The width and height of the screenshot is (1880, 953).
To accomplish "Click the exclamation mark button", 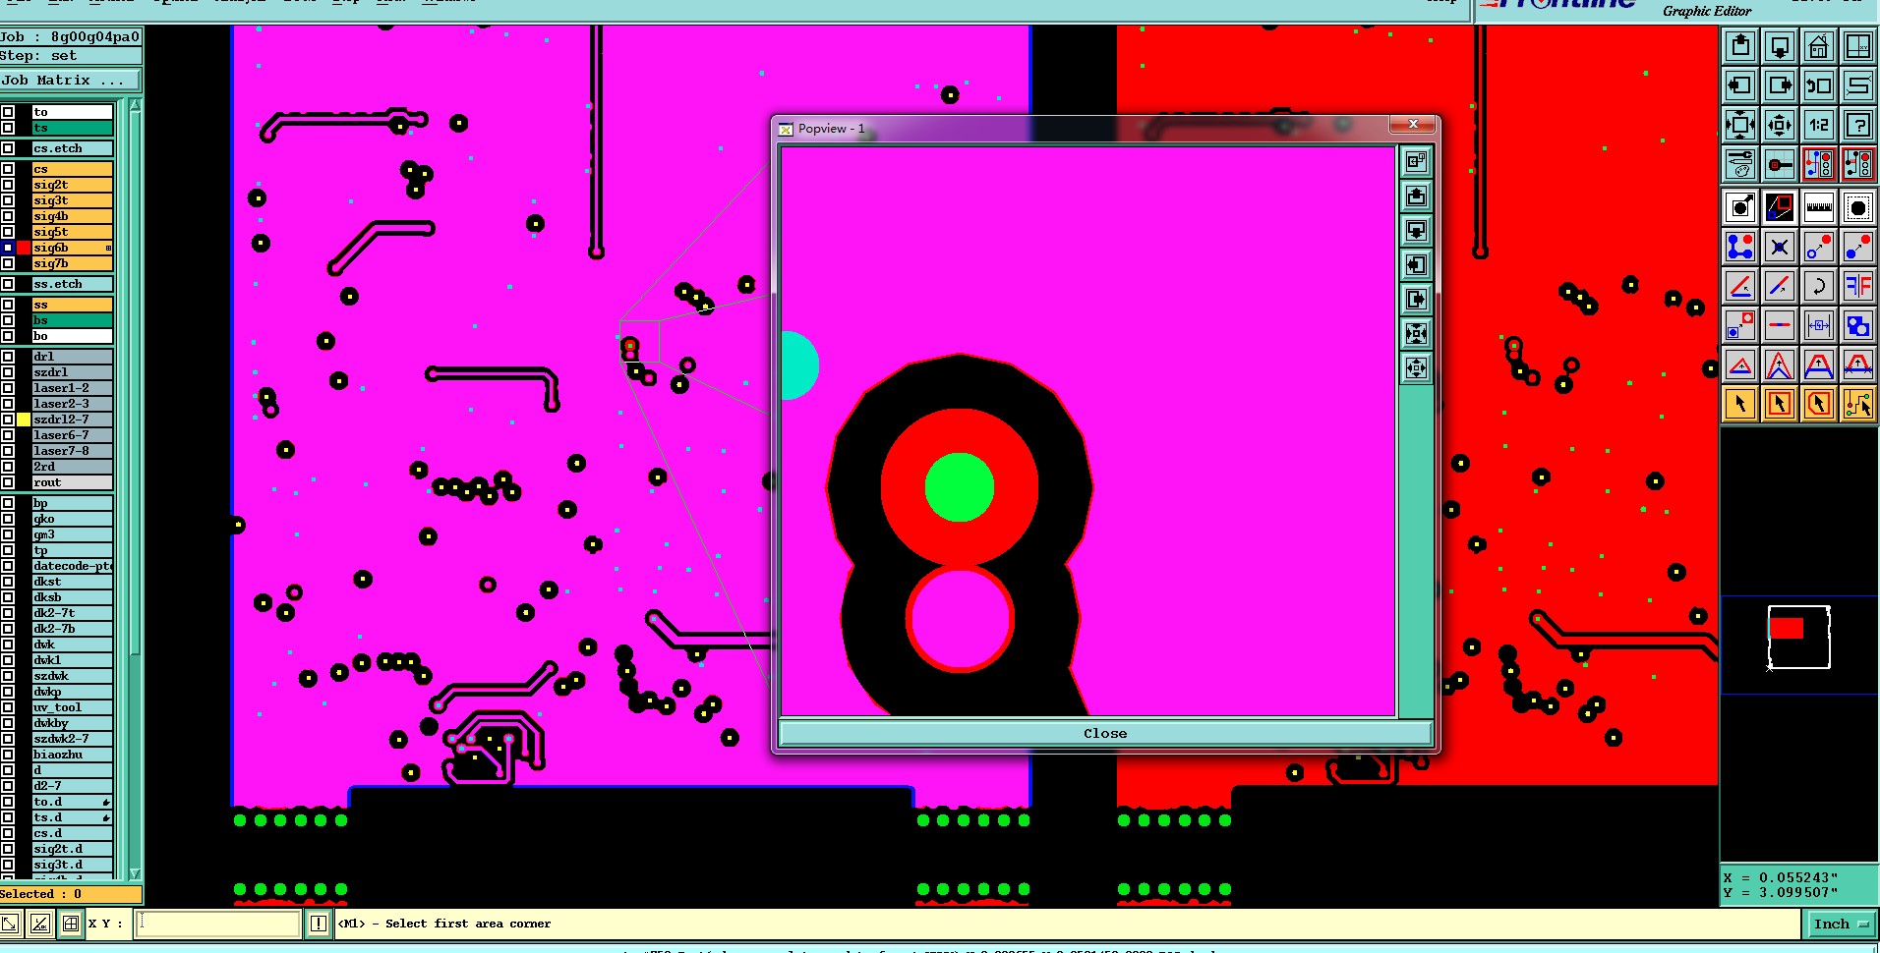I will tap(319, 924).
